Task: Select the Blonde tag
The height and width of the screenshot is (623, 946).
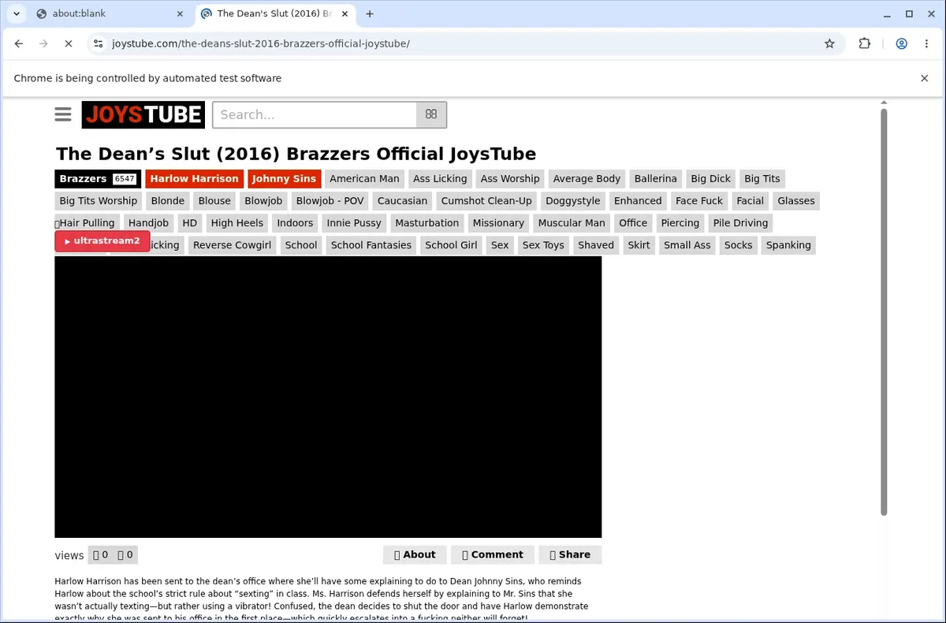Action: pos(168,201)
